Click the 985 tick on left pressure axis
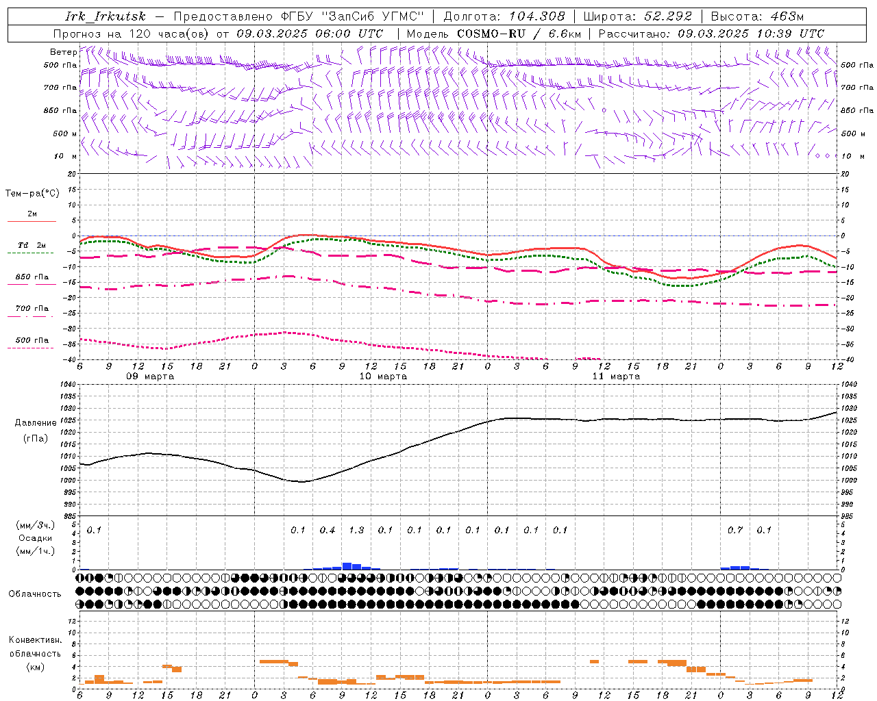Screen dimensions: 877x701 coord(70,516)
